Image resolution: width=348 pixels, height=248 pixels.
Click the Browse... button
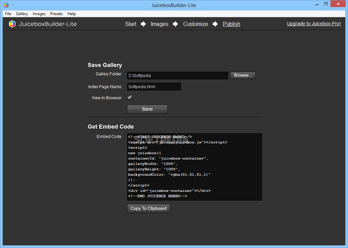tap(243, 75)
